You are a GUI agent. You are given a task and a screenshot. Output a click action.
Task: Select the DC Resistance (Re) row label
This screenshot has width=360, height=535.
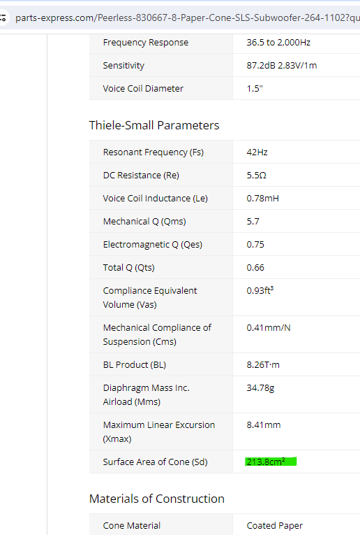point(141,175)
